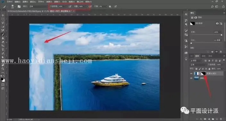
Task: Toggle the layer filter switch
Action: (x=224, y=60)
